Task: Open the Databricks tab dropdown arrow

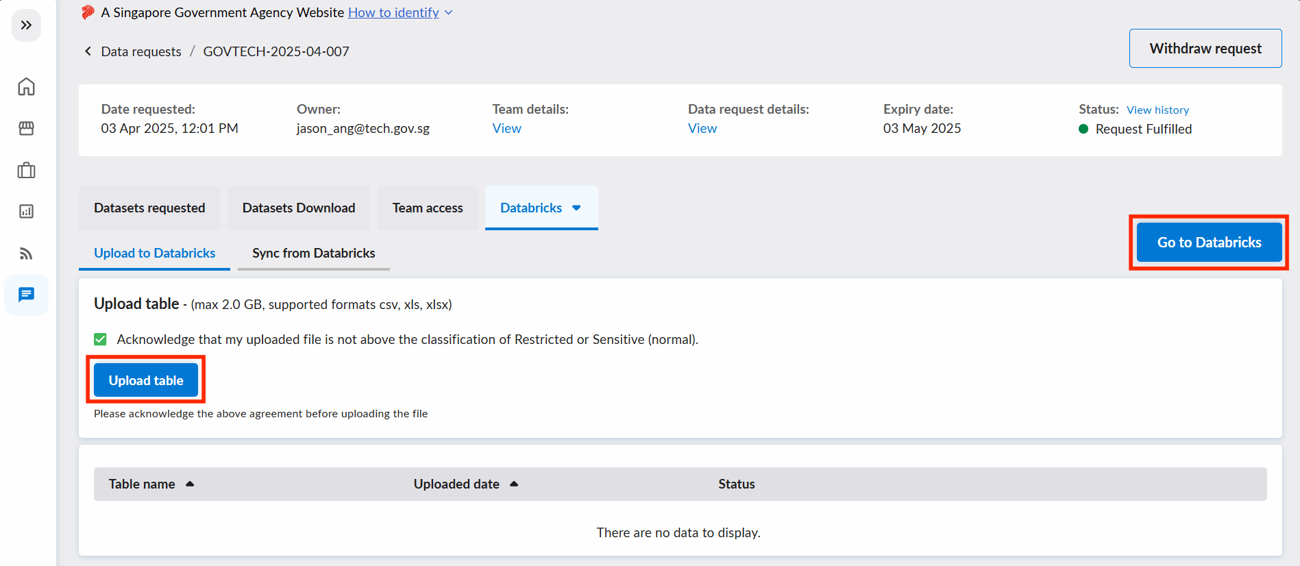Action: (x=576, y=208)
